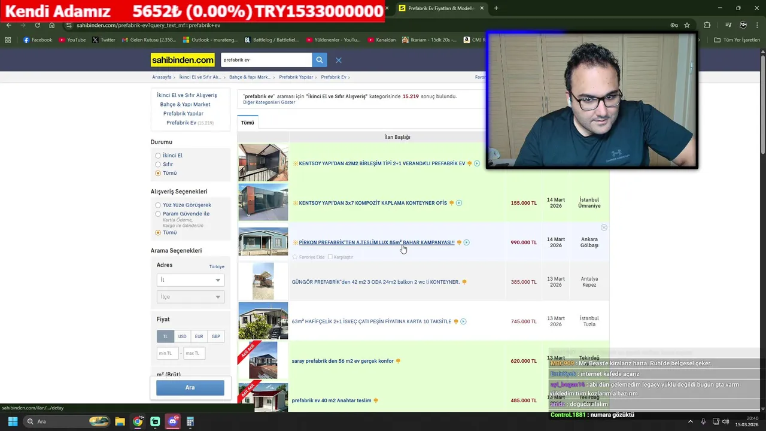This screenshot has height=431, width=766.
Task: Click the blue search magnifier button
Action: click(320, 60)
